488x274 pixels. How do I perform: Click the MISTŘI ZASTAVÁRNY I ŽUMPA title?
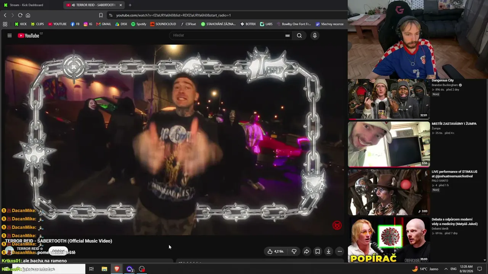[454, 124]
